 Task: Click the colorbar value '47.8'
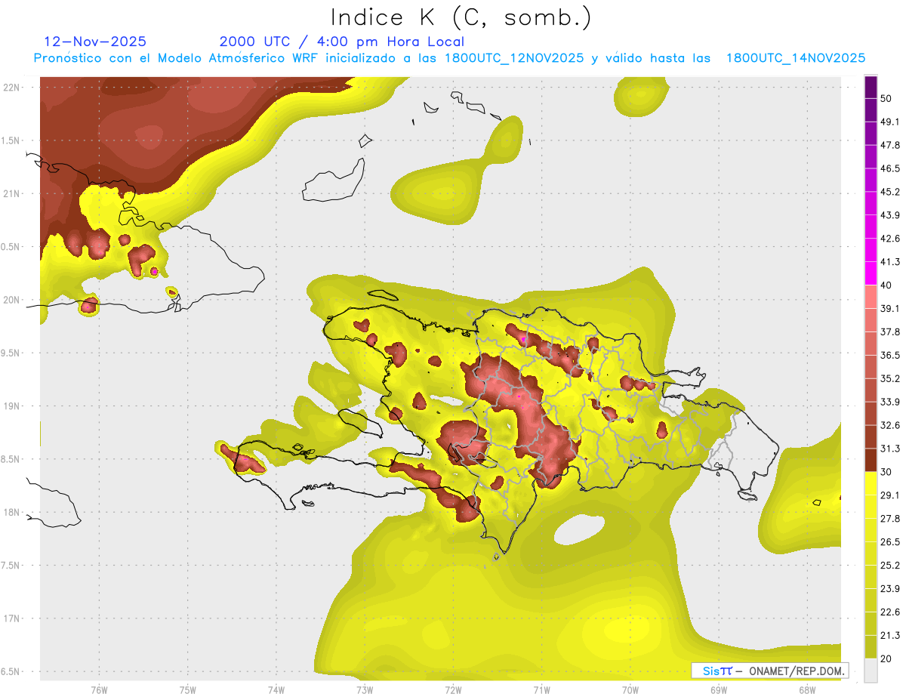(x=889, y=145)
